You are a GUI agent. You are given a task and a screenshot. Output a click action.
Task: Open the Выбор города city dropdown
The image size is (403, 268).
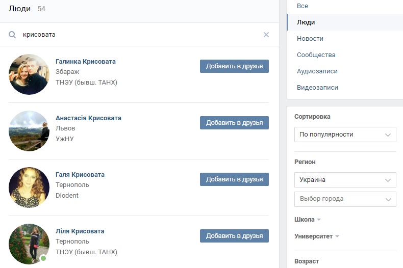tap(345, 199)
